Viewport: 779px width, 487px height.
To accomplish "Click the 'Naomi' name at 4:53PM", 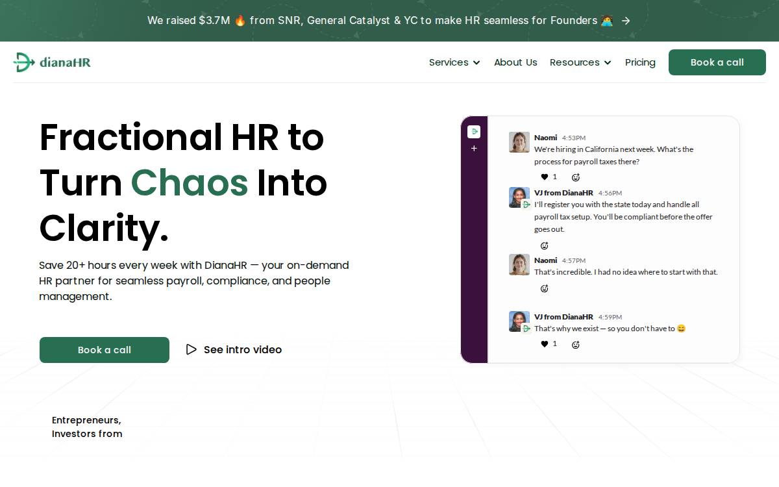I will [545, 138].
